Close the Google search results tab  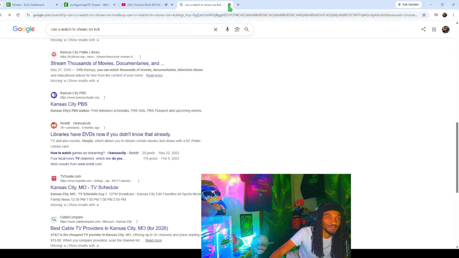click(x=229, y=5)
